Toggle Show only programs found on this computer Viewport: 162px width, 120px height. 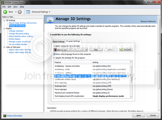(x=54, y=54)
